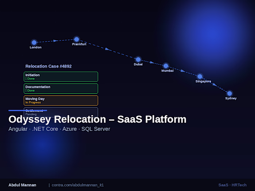Click the Done status under Documentation
The width and height of the screenshot is (255, 191).
[30, 91]
